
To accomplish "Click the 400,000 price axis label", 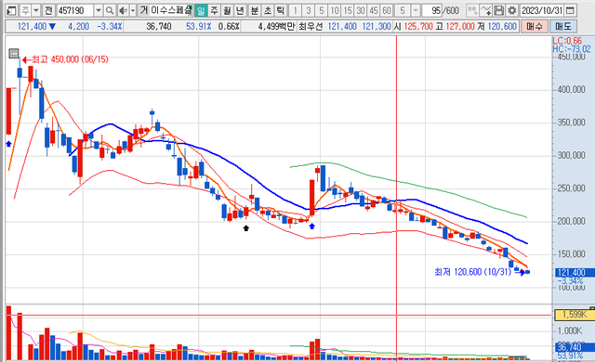I will tap(571, 90).
